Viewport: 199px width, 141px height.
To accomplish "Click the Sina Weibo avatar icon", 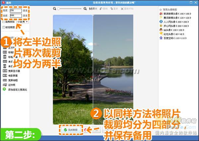I will coord(161,14).
